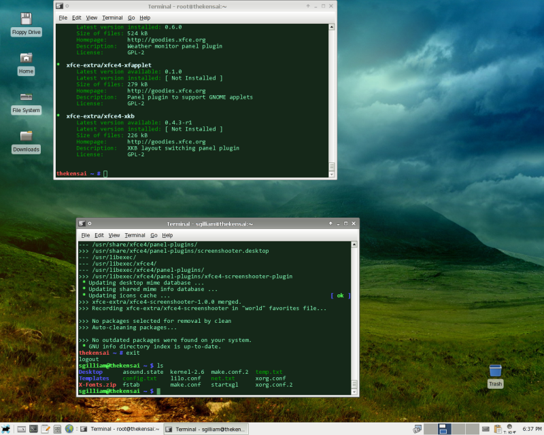The height and width of the screenshot is (435, 544).
Task: Open the clipboard manager icon in the panel
Action: [x=498, y=429]
